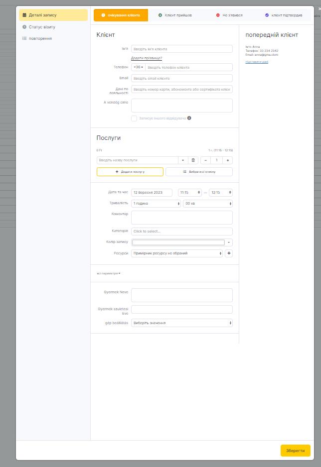Click the list icon in Вибрати зі списку

184,172
